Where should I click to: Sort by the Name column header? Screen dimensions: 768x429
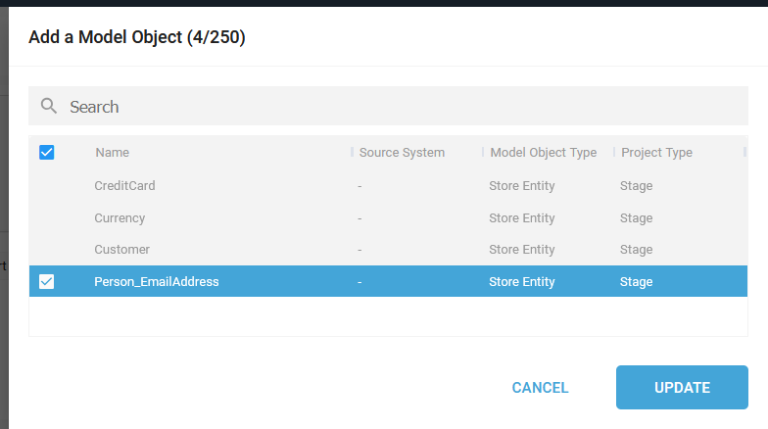click(112, 153)
